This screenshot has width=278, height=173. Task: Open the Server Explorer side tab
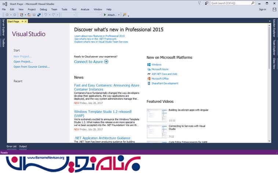click(3, 27)
